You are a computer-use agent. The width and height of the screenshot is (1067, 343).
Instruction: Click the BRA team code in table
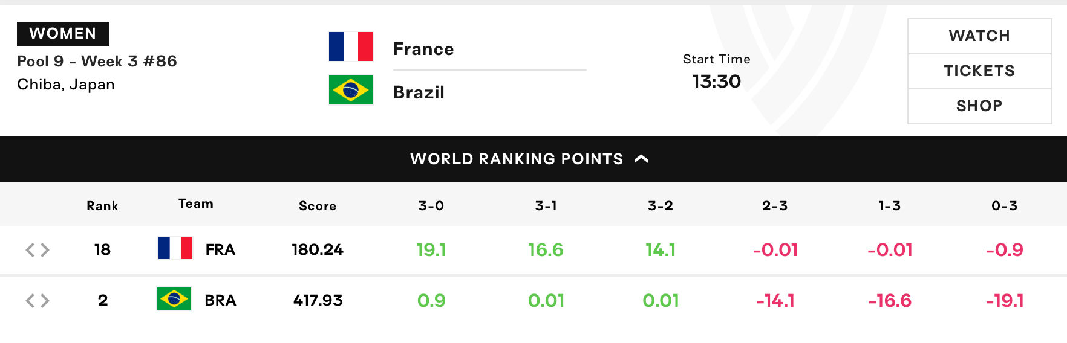click(220, 300)
